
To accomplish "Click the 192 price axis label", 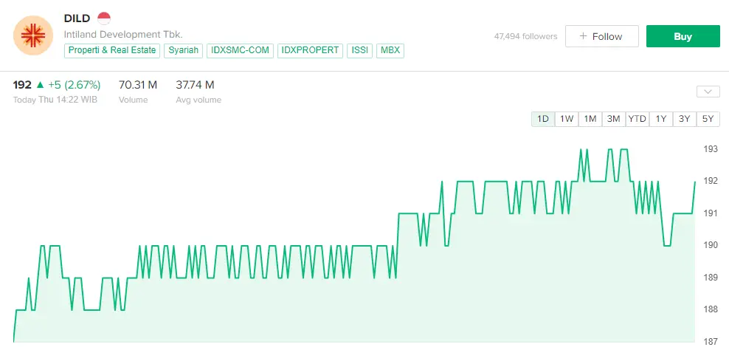I will pyautogui.click(x=712, y=182).
